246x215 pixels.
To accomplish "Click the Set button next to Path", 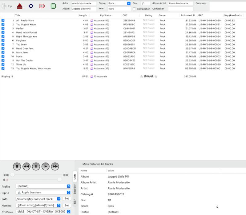I will coord(67,199).
